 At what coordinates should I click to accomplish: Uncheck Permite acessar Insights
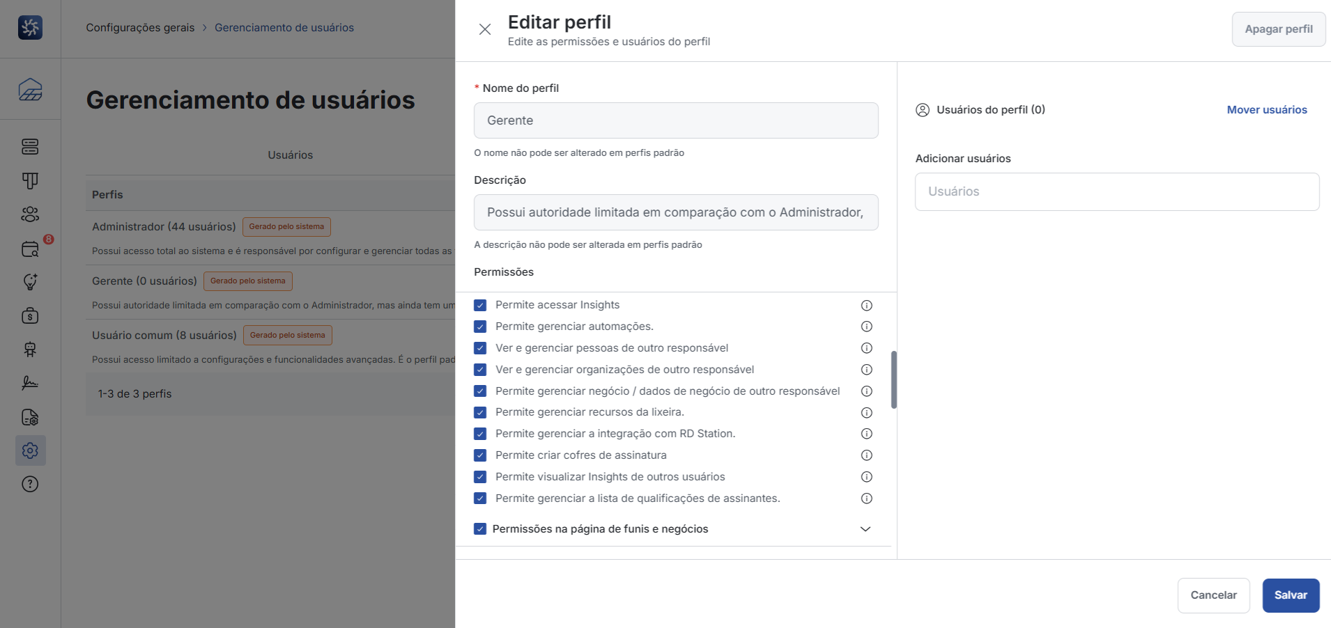pos(480,305)
